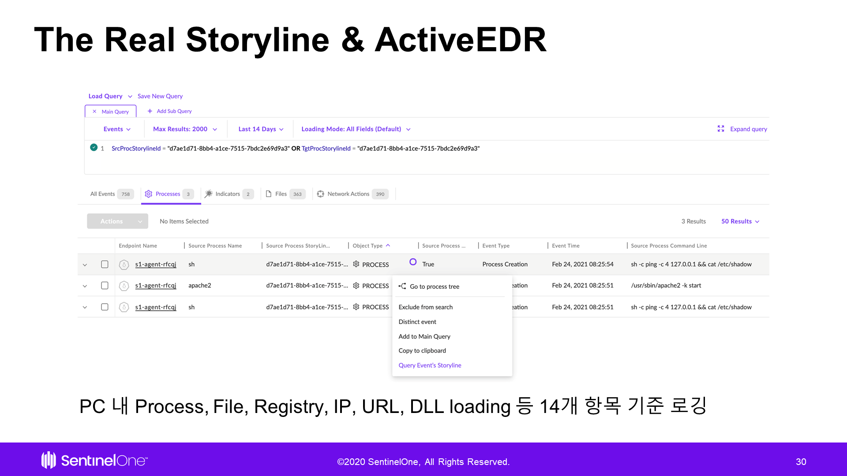Click the Save New Query link
This screenshot has height=476, width=847.
[x=160, y=96]
